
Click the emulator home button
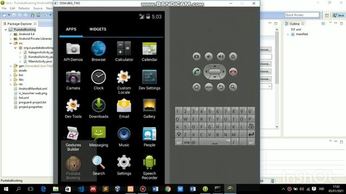tap(196, 87)
